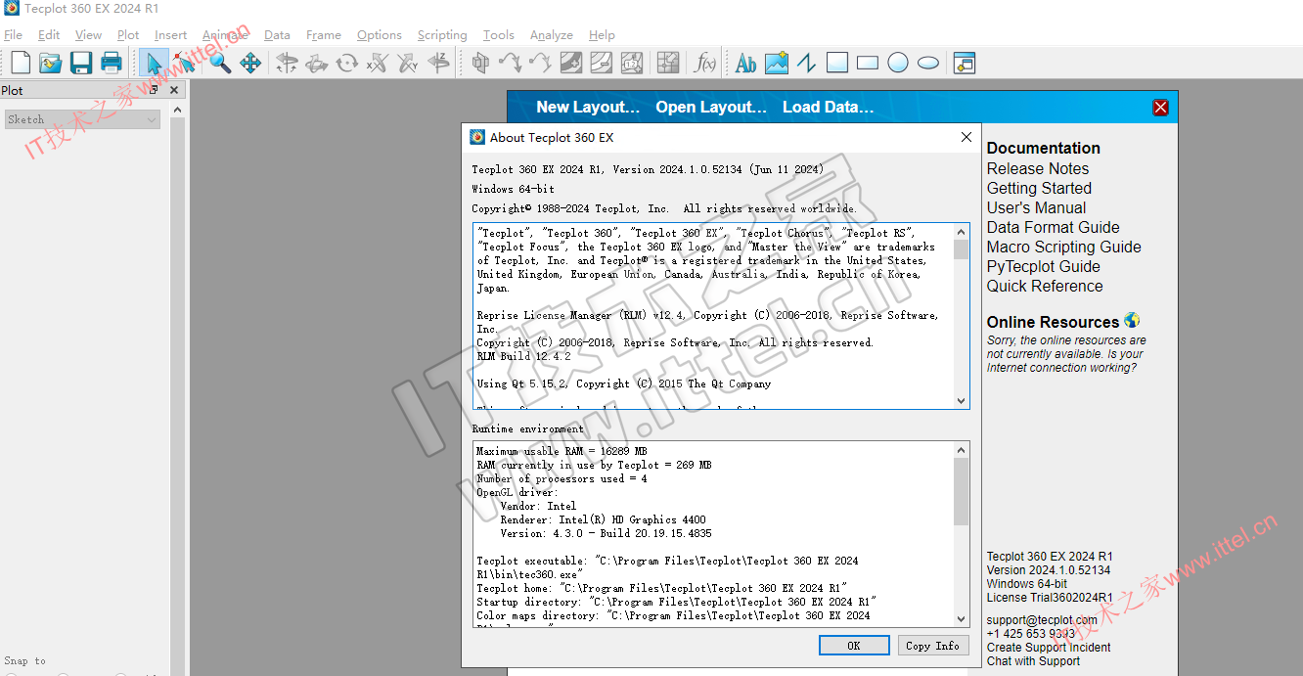Activate the Zoom magnifier tool
The image size is (1303, 676).
point(220,64)
